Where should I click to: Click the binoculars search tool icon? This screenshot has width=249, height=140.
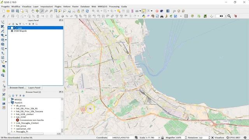[x=162, y=16]
